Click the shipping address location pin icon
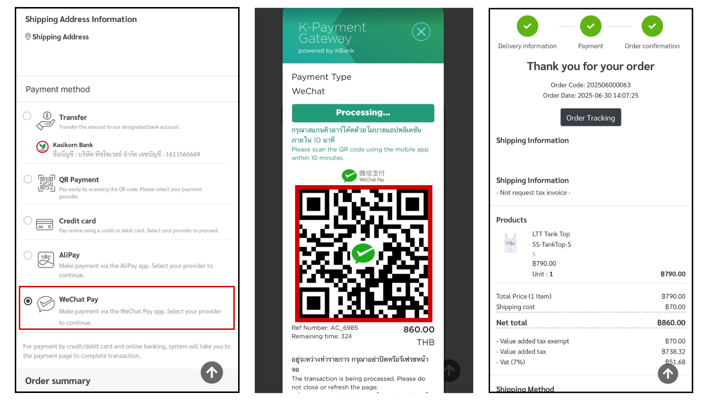This screenshot has height=400, width=711. [x=28, y=37]
